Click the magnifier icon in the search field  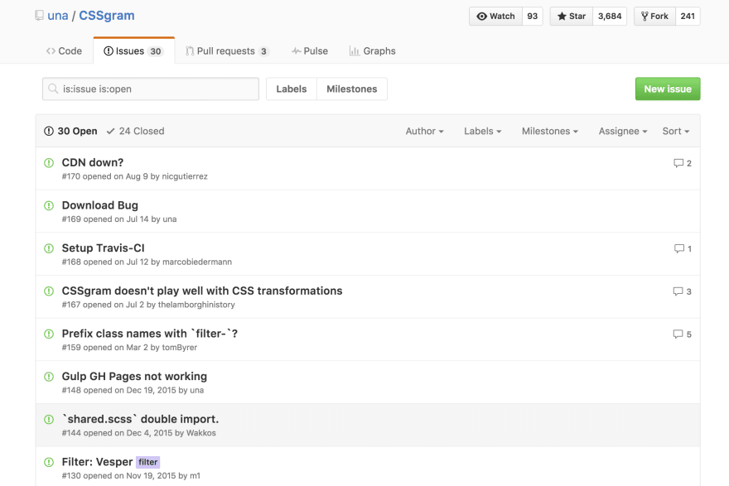click(x=54, y=89)
